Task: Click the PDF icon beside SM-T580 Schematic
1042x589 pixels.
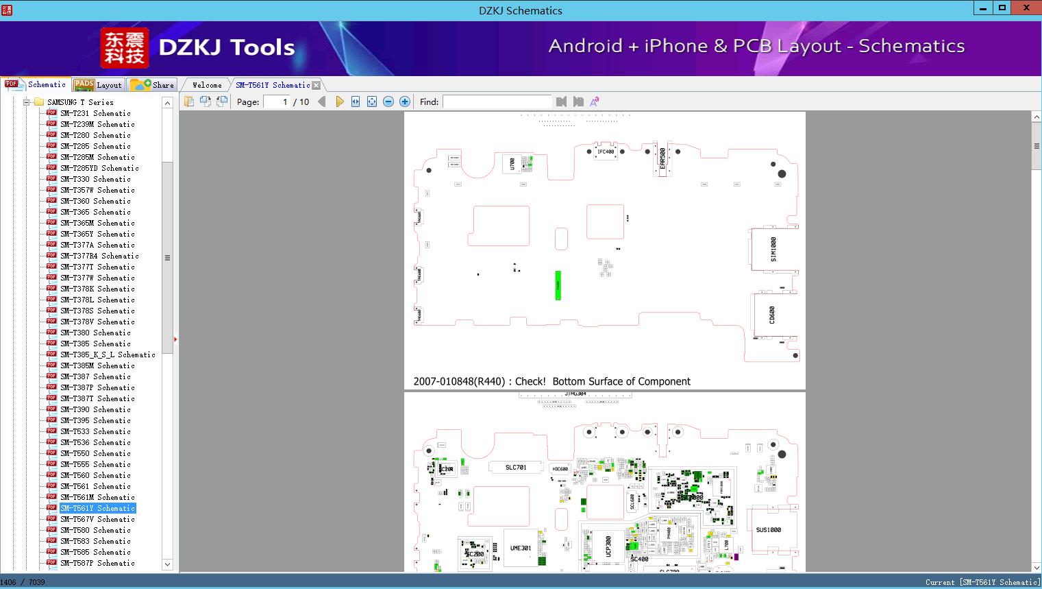Action: (x=51, y=530)
